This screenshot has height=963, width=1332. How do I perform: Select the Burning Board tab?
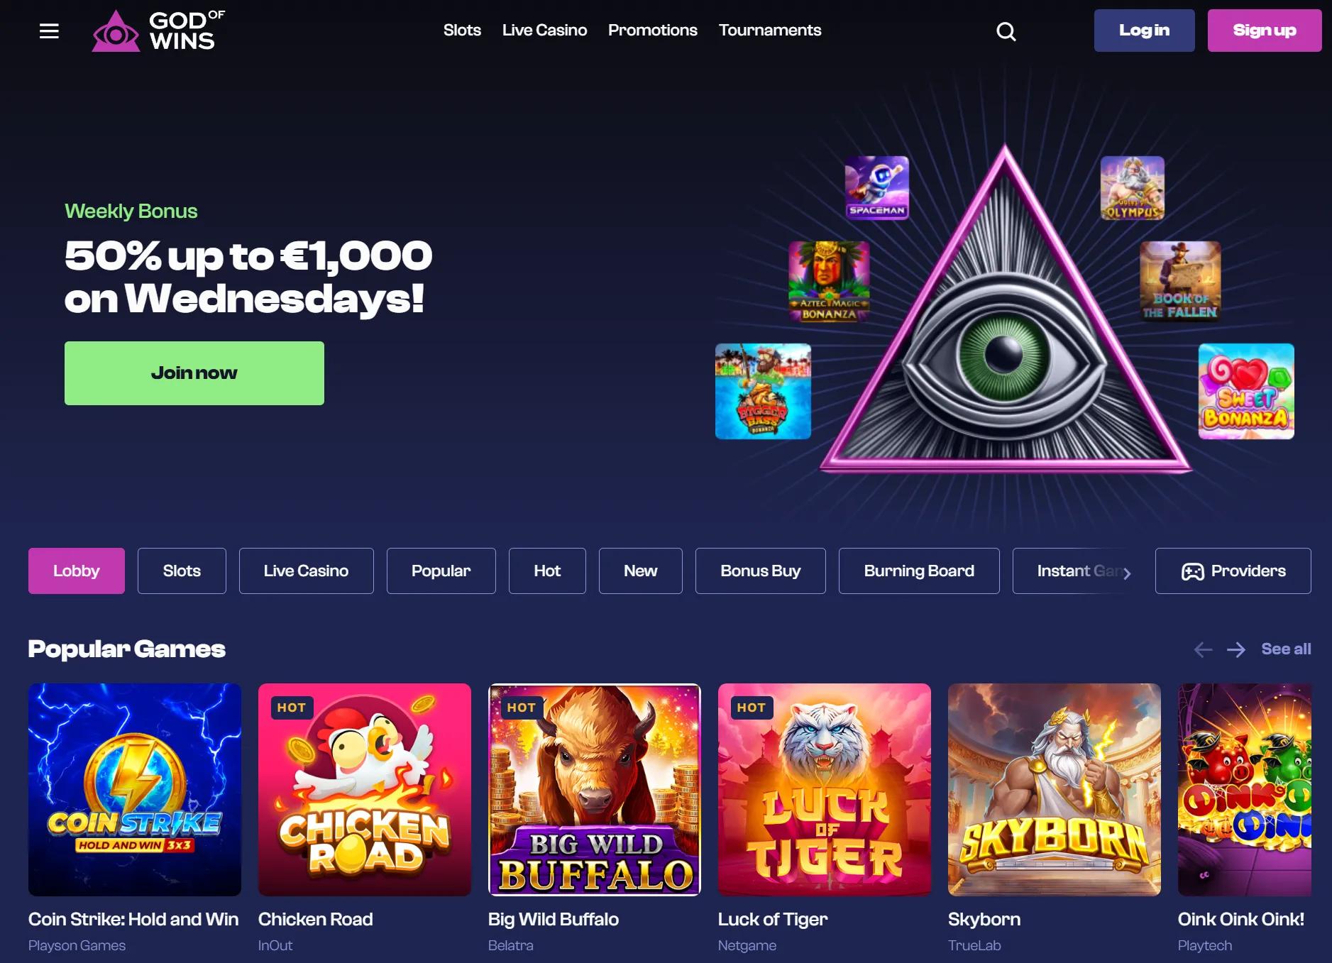point(918,571)
